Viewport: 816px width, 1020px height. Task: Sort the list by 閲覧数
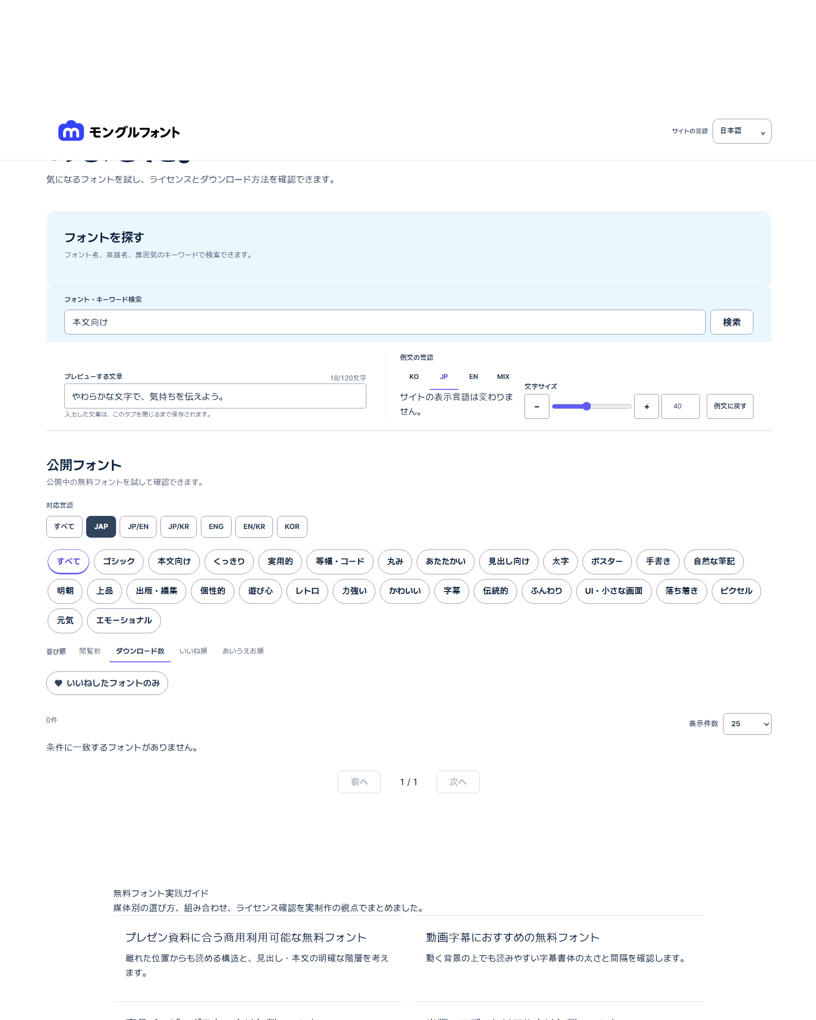(x=90, y=651)
